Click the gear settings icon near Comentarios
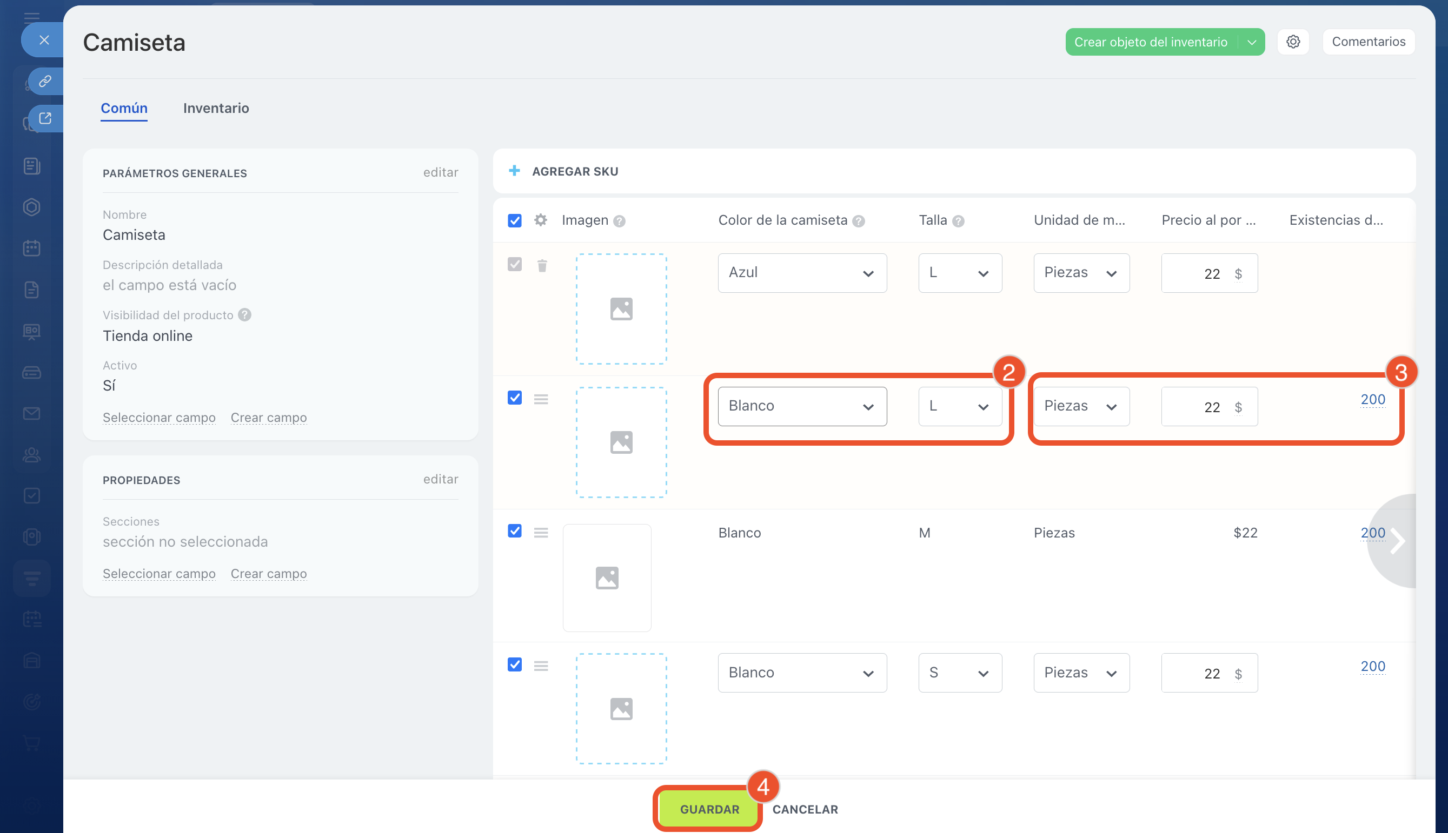 [x=1293, y=42]
